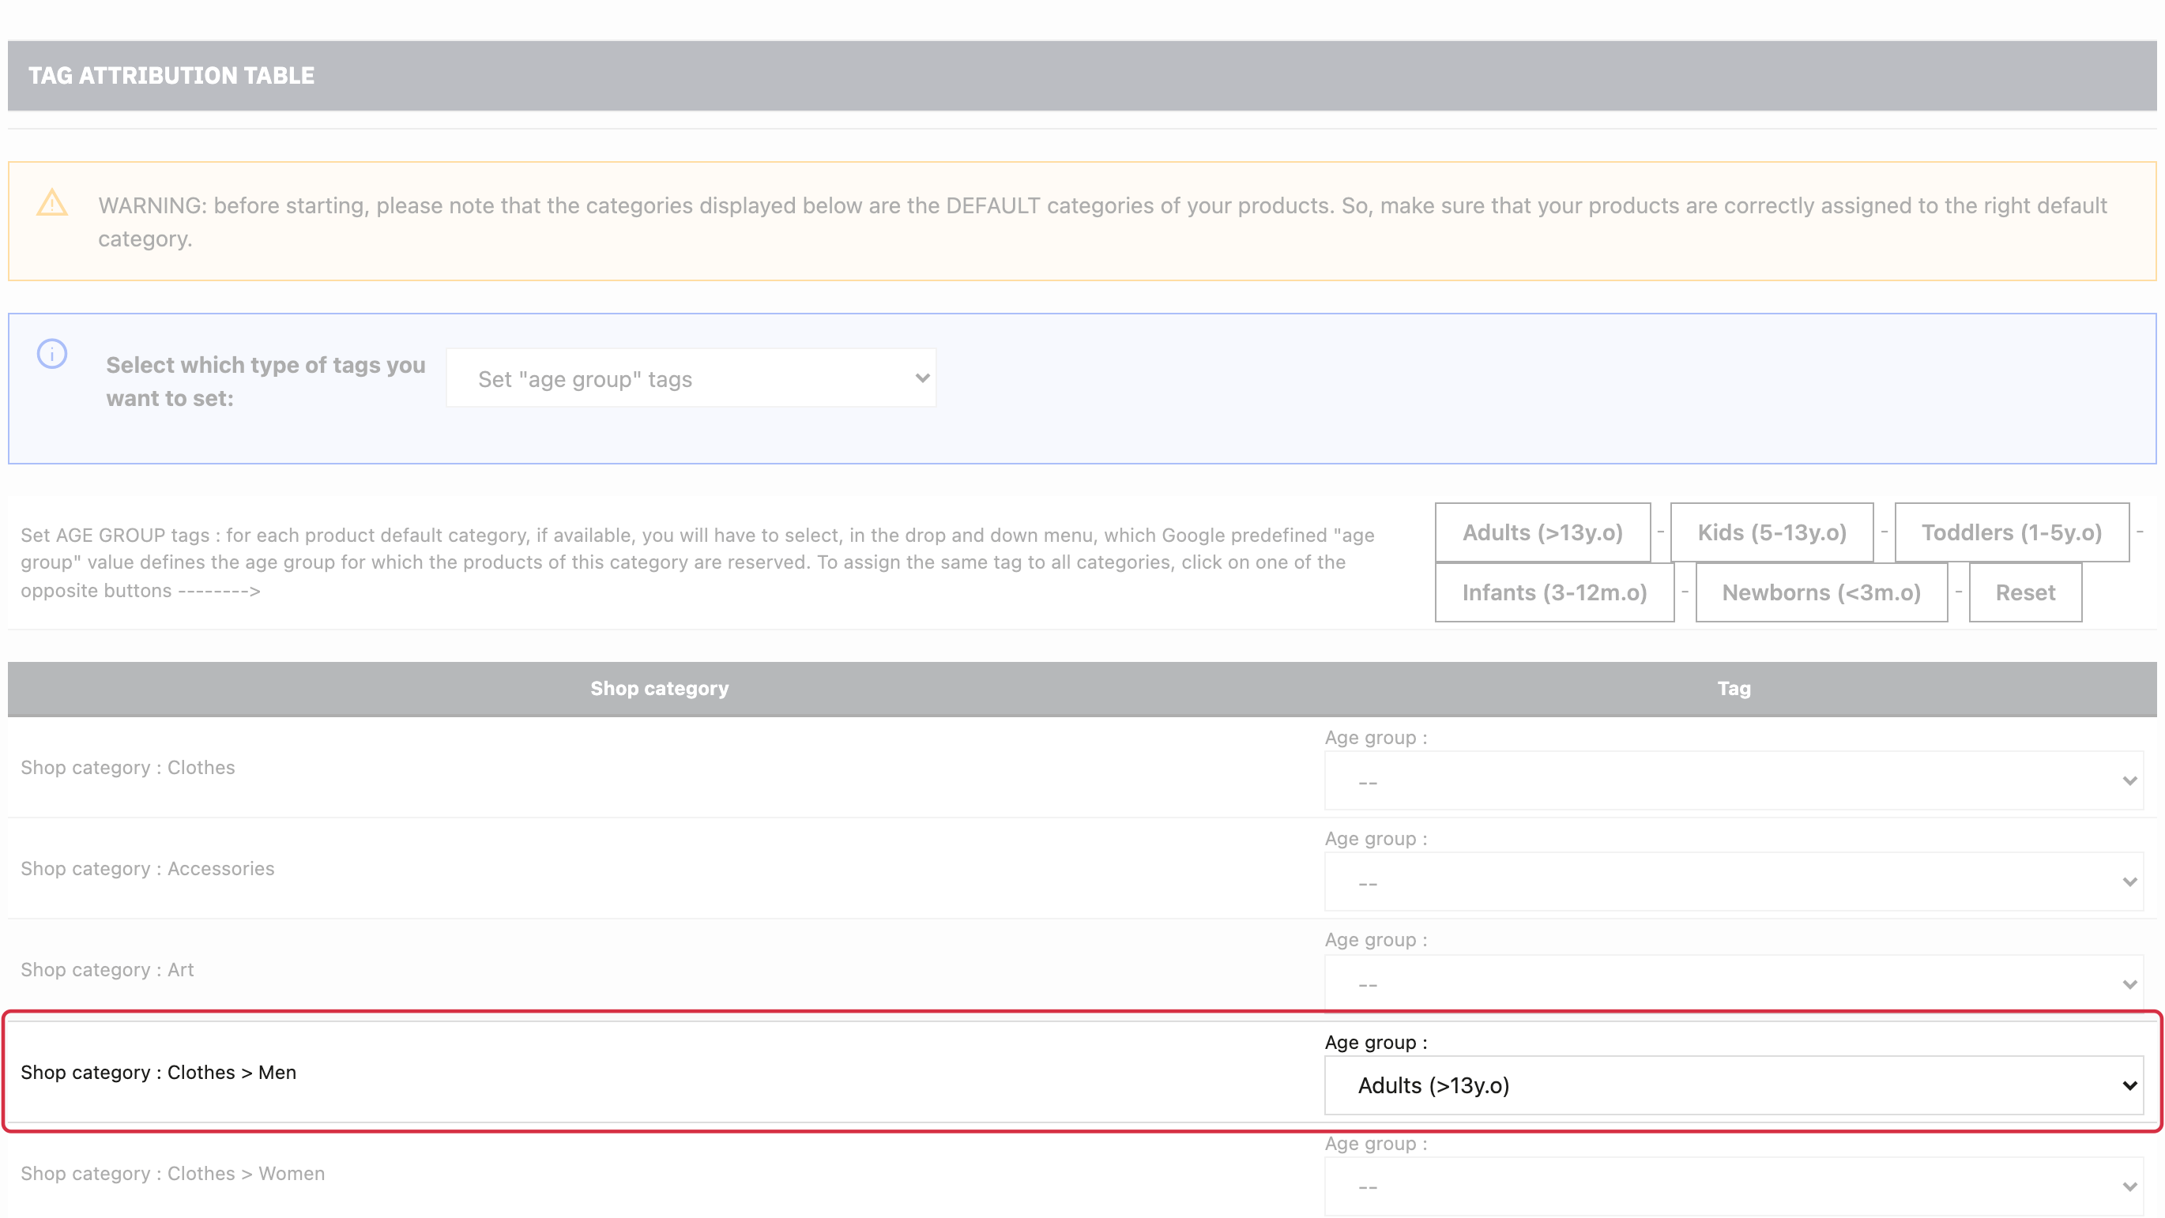The image size is (2165, 1218).
Task: Click Age group label in Accessories row
Action: pos(1376,838)
